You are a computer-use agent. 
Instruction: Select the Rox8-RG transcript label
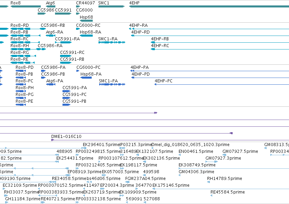(20, 53)
